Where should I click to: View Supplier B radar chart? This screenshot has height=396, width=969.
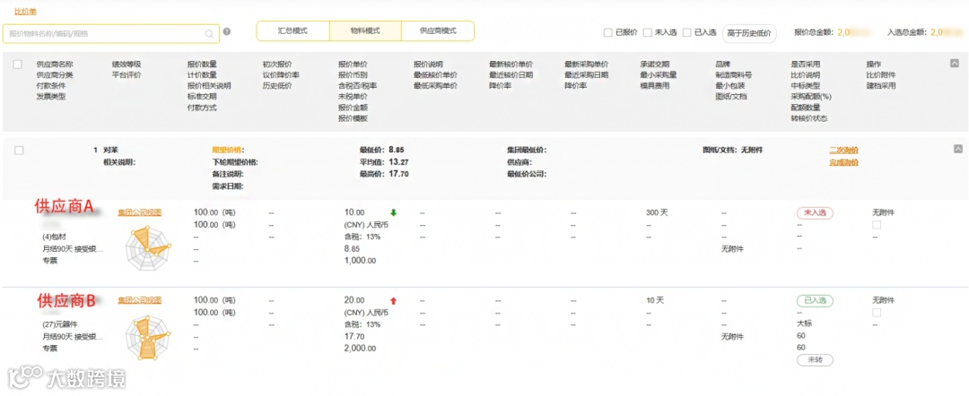click(x=147, y=338)
